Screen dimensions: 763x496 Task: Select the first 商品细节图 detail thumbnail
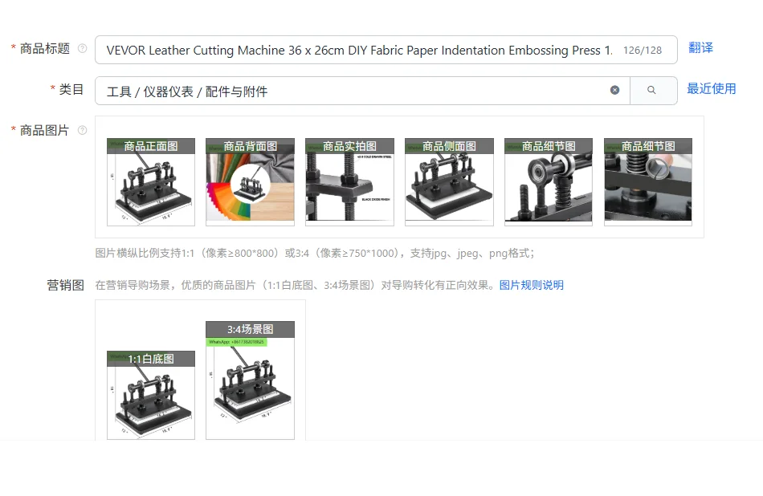tap(549, 181)
